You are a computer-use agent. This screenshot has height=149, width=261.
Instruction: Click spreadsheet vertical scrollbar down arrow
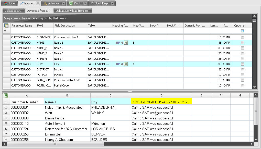[255, 140]
